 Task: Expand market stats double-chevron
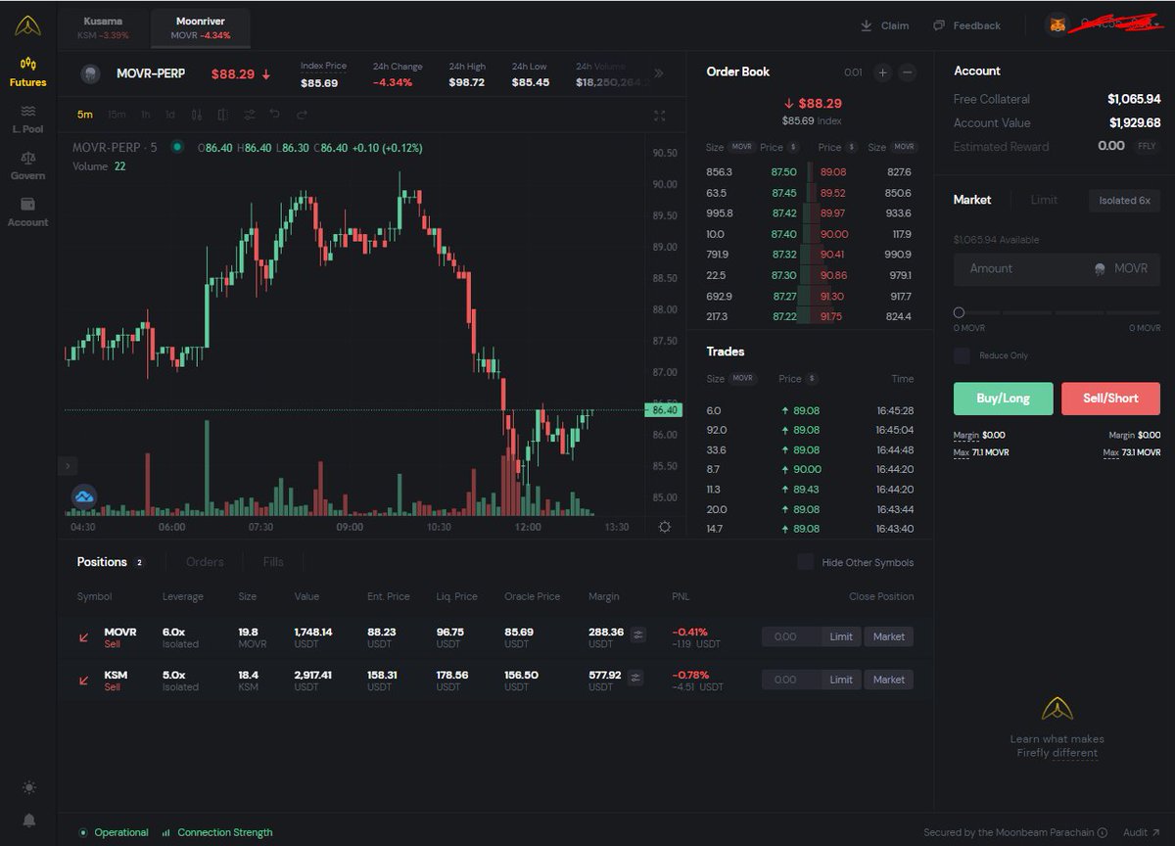tap(659, 73)
